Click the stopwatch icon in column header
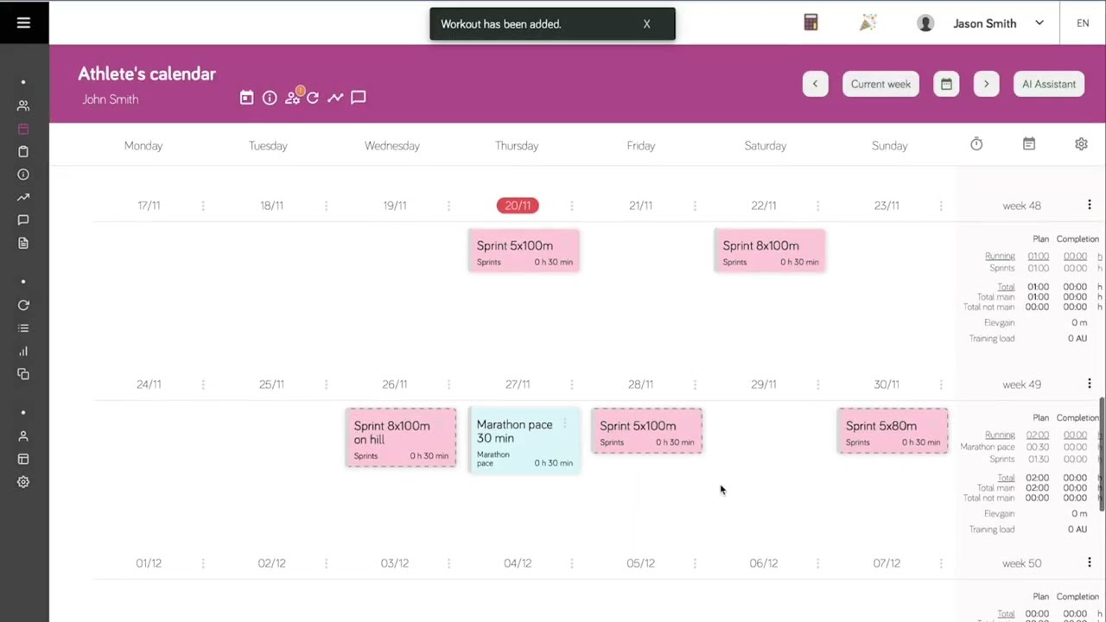The width and height of the screenshot is (1106, 622). click(976, 144)
